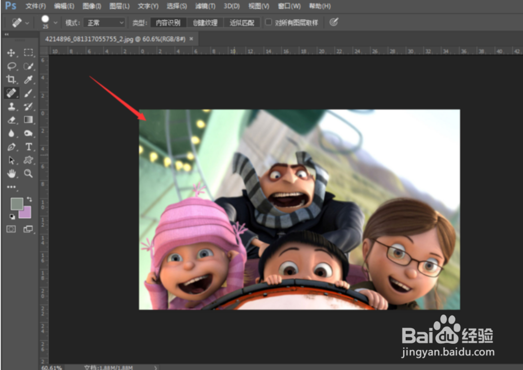Open the Window menu

tap(289, 6)
